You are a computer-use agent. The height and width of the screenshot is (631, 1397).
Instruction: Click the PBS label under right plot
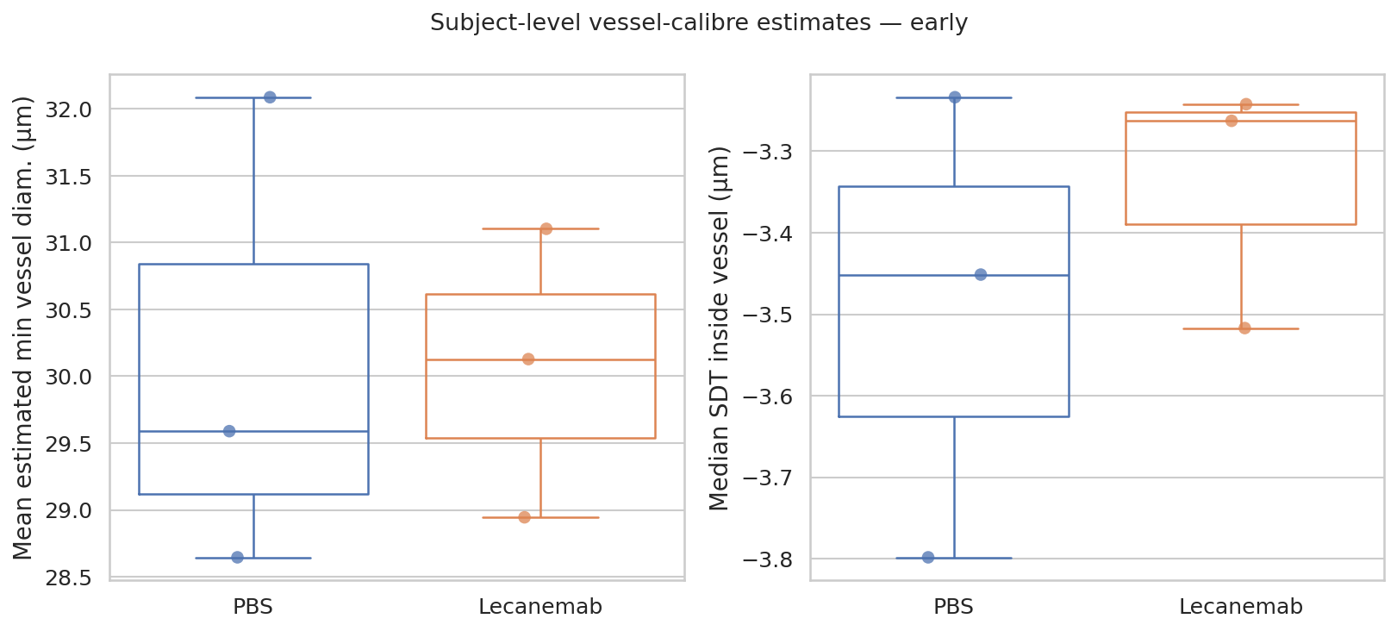(954, 607)
